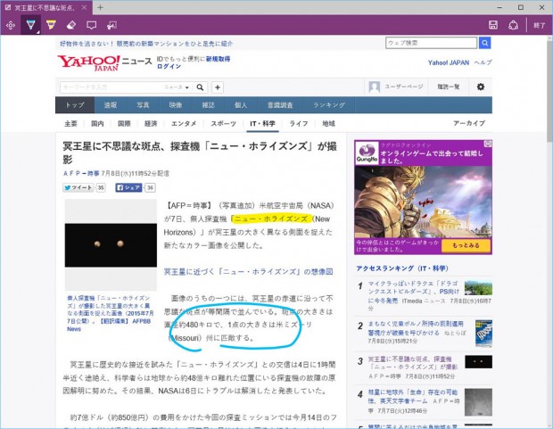Viewport: 553px width, 429px height.
Task: Open ranking item 3 冥王星に不思議な斑点
Action: [413, 363]
